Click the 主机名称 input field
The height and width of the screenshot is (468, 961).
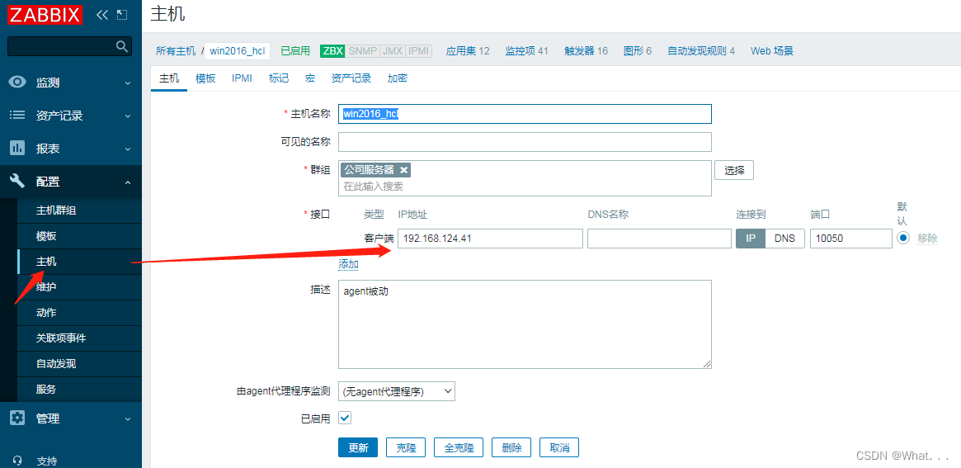click(525, 114)
